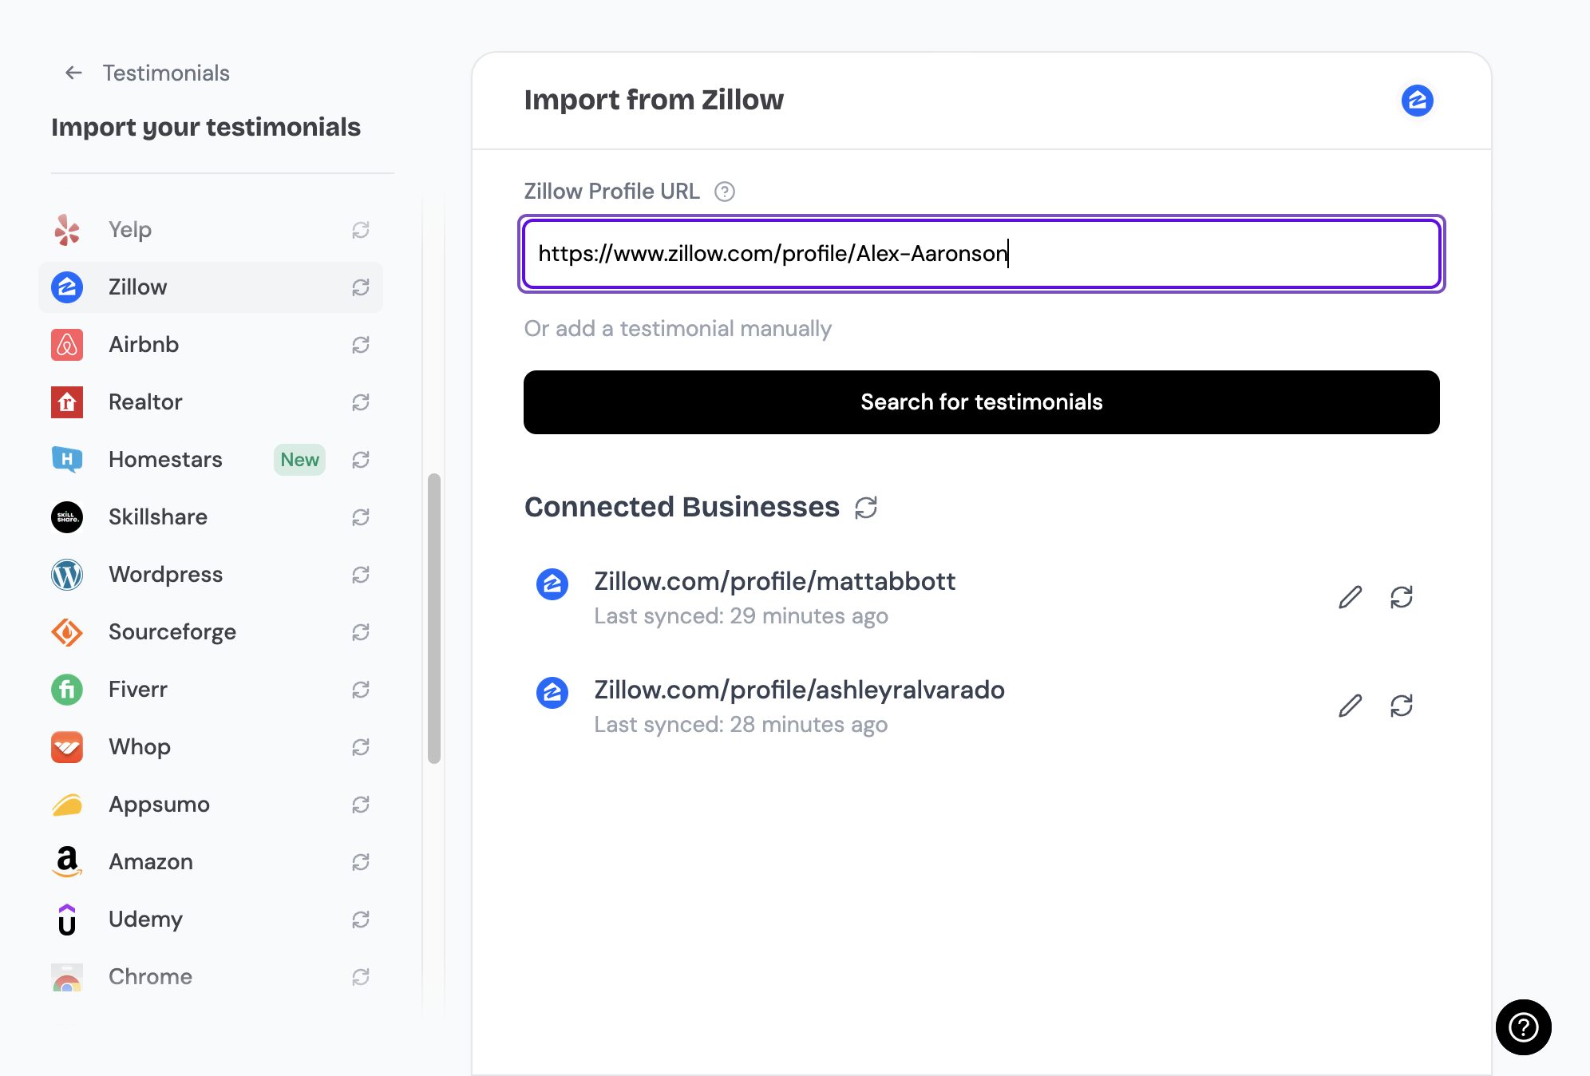Choose Fiverr import source
This screenshot has width=1590, height=1076.
(x=211, y=690)
